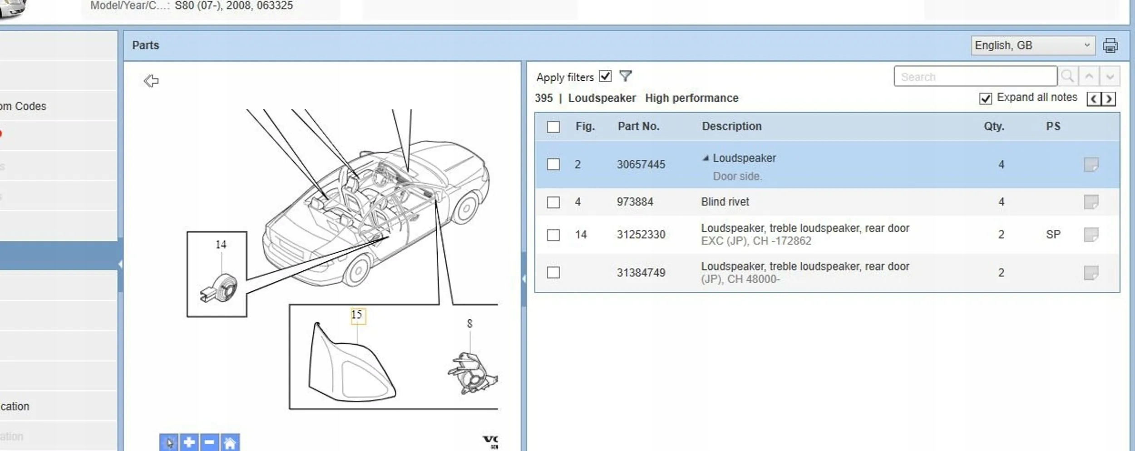Reset diagram view with home icon
This screenshot has width=1135, height=451.
tap(230, 442)
